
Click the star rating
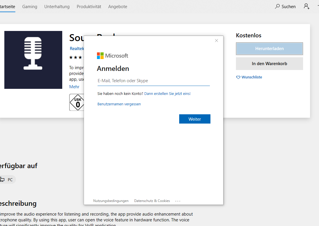[x=76, y=57]
